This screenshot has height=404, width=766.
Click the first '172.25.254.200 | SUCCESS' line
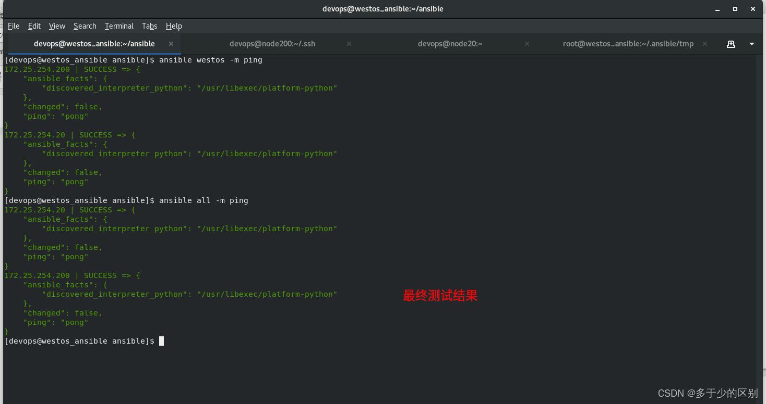pos(72,69)
